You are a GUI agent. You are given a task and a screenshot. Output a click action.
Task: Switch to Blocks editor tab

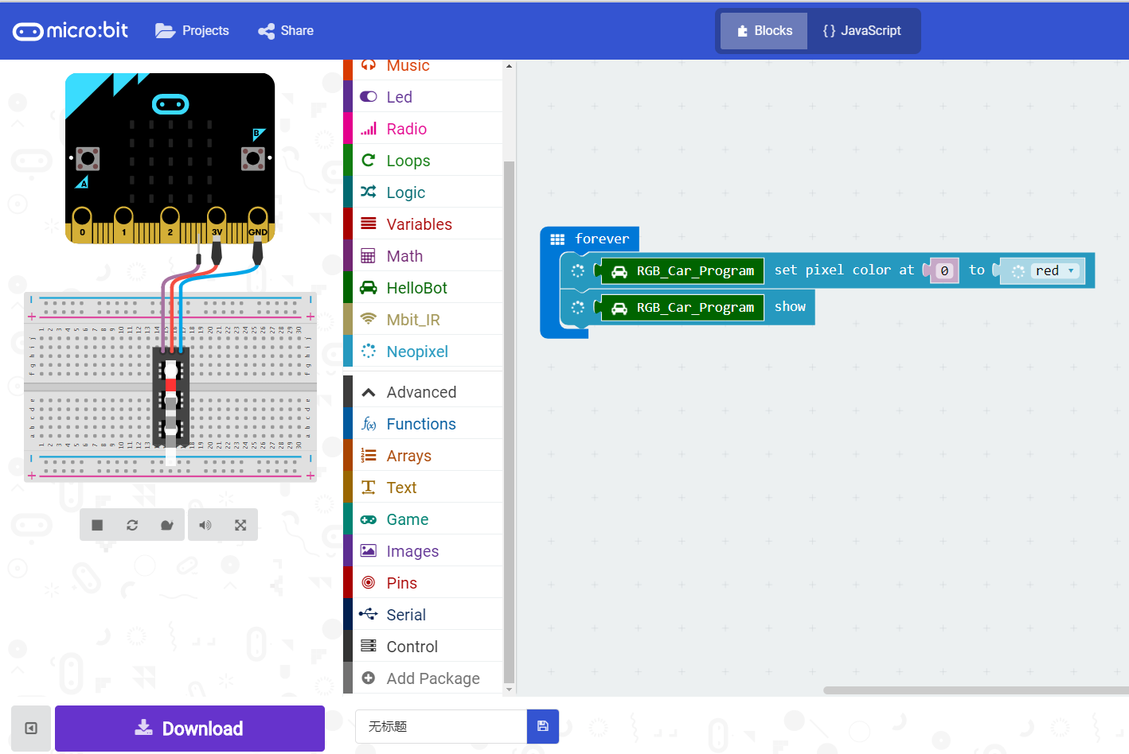[x=764, y=31]
